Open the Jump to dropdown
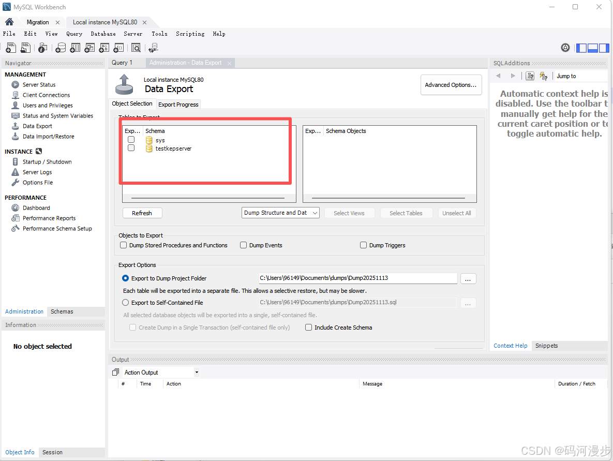This screenshot has width=613, height=461. pos(581,76)
